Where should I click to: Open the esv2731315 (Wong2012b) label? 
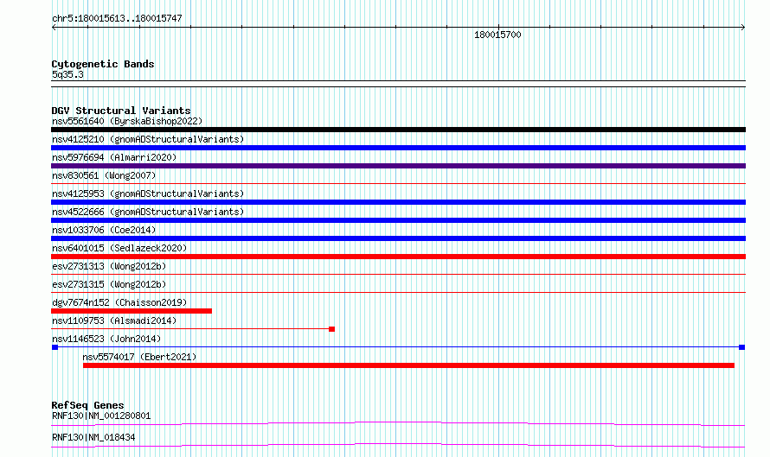109,284
